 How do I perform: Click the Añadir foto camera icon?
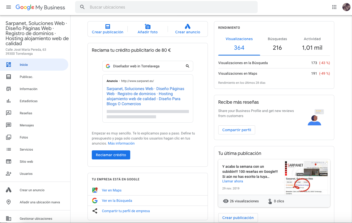148,26
